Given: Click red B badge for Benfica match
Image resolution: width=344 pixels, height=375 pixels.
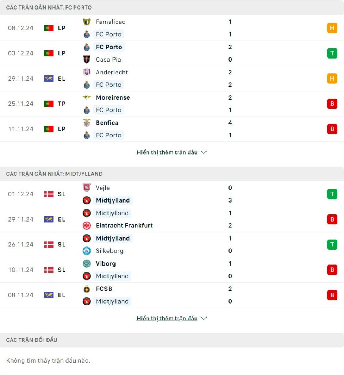Looking at the screenshot, I should tap(332, 129).
